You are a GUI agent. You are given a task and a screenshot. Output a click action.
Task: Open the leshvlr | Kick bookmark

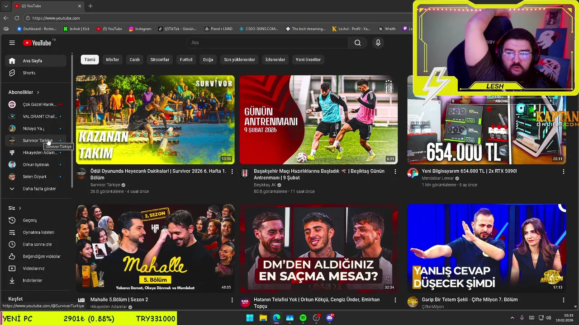76,29
